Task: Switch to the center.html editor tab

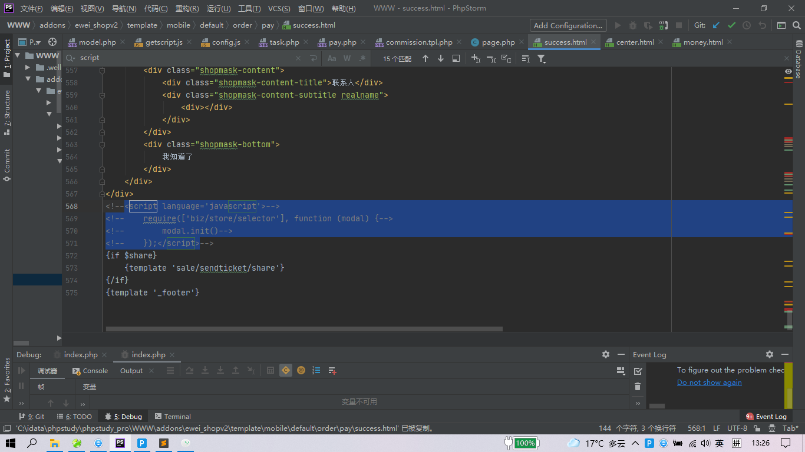Action: 635,42
